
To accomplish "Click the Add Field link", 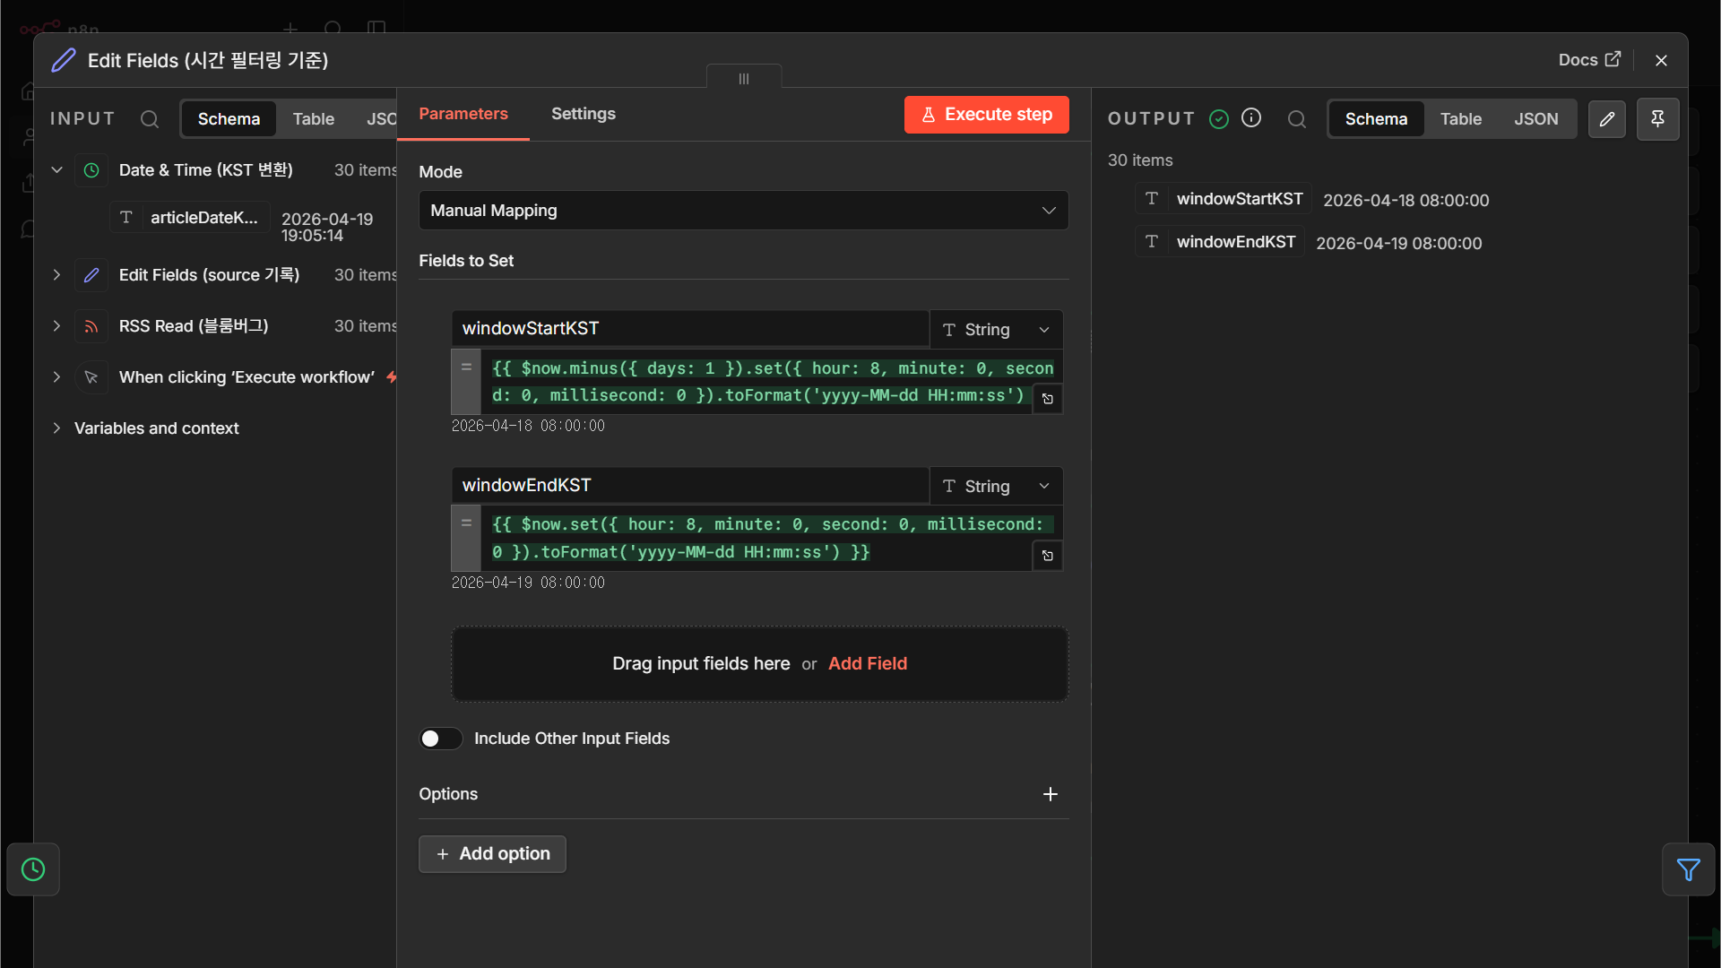I will [867, 663].
